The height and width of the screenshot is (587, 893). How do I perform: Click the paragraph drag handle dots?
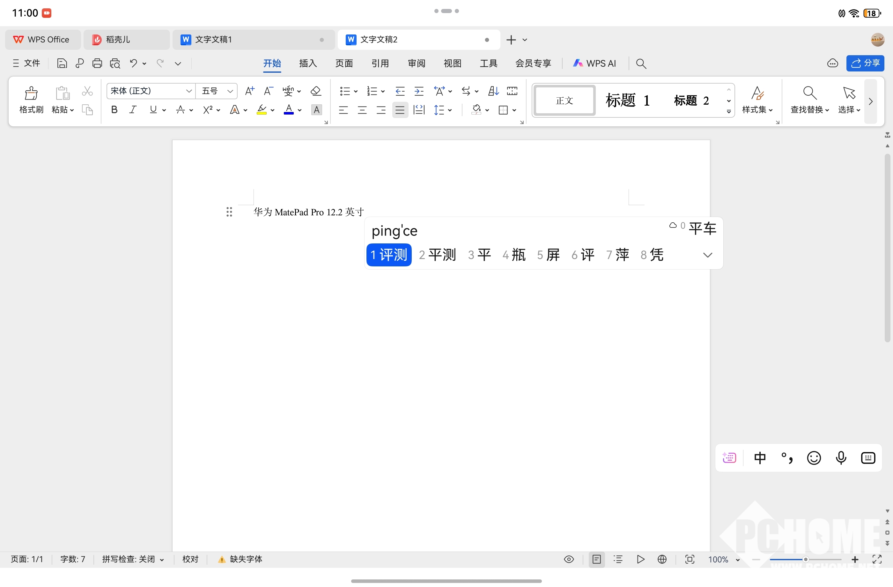pyautogui.click(x=229, y=212)
